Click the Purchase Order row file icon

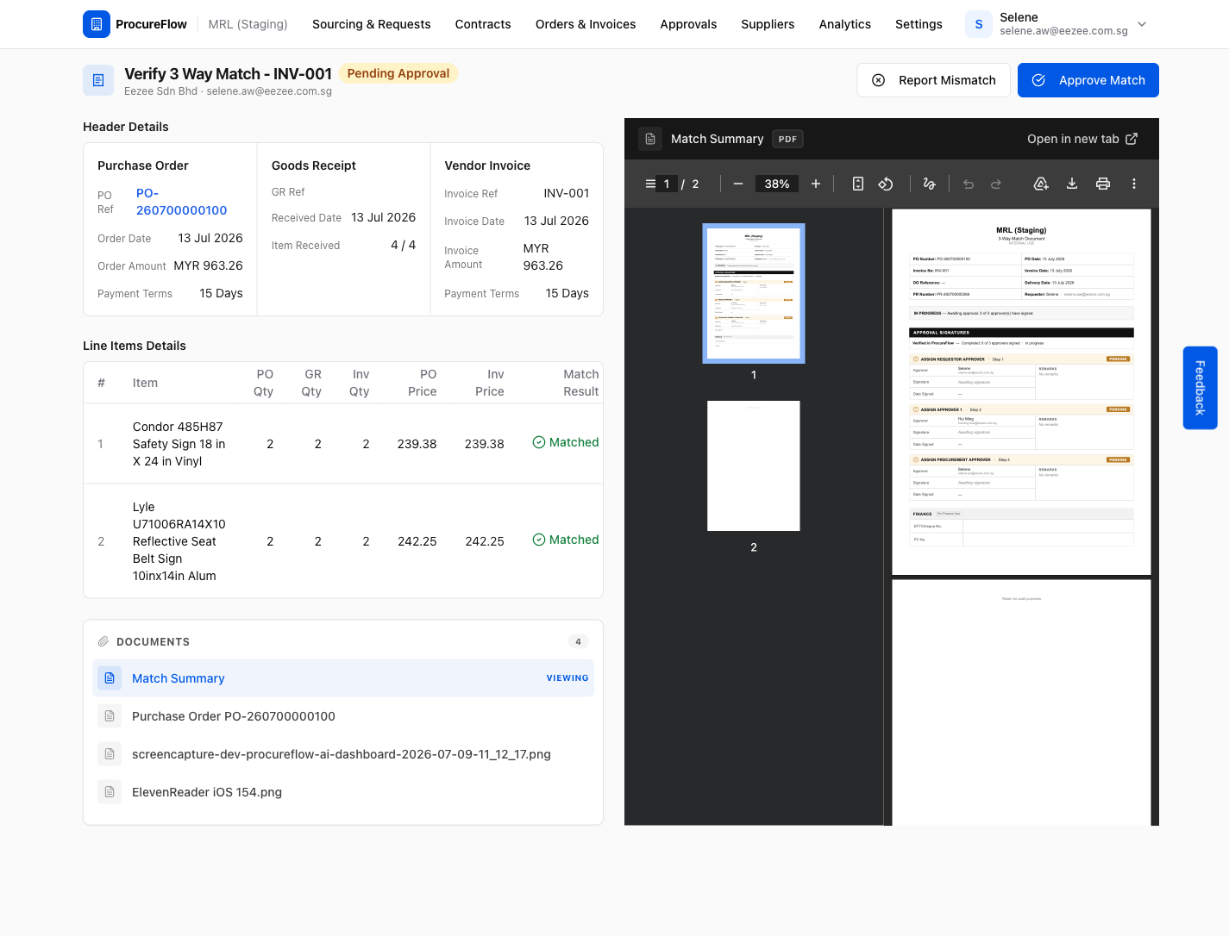110,716
